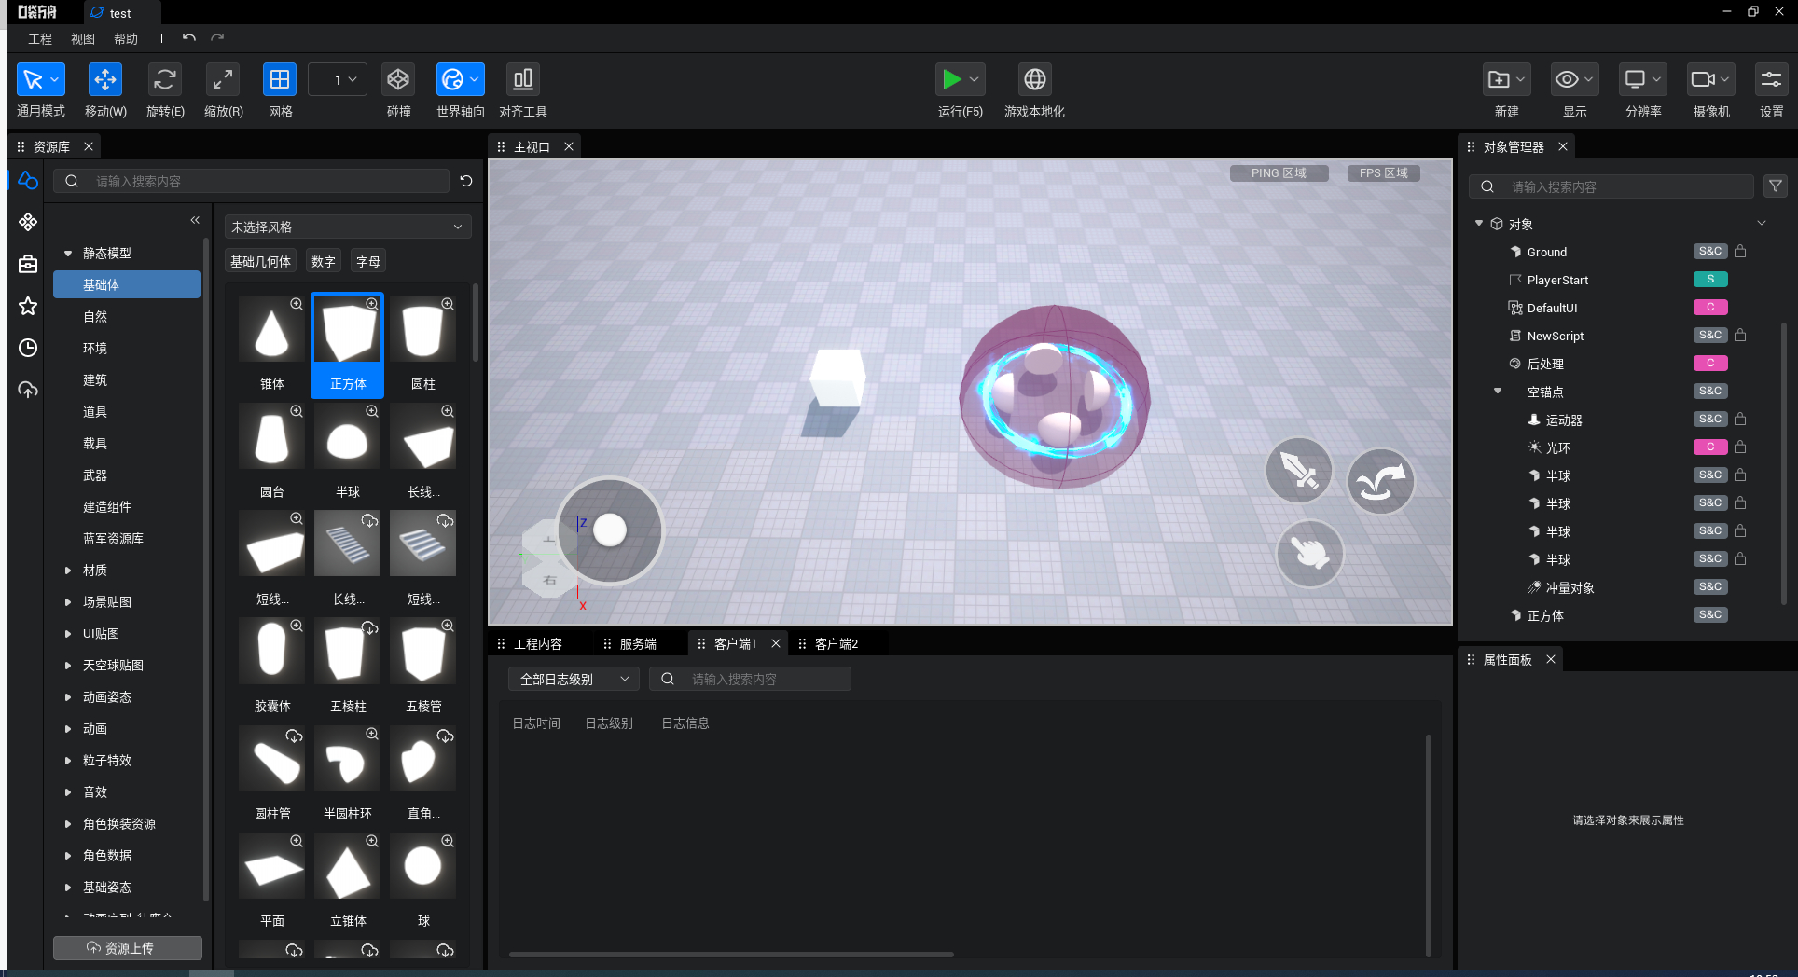Viewport: 1798px width, 977px height.
Task: Click the FPS 区域 label
Action: pyautogui.click(x=1384, y=173)
